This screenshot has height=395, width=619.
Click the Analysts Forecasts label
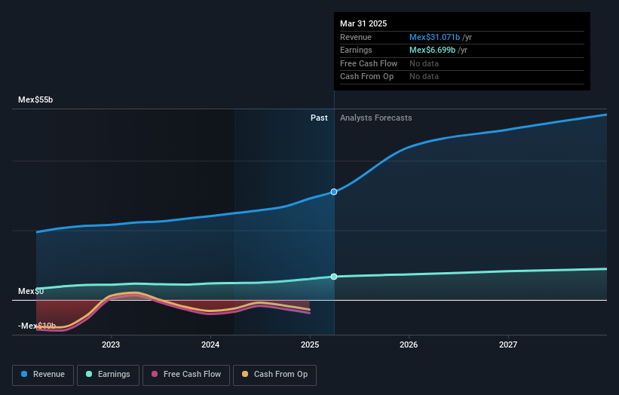375,118
